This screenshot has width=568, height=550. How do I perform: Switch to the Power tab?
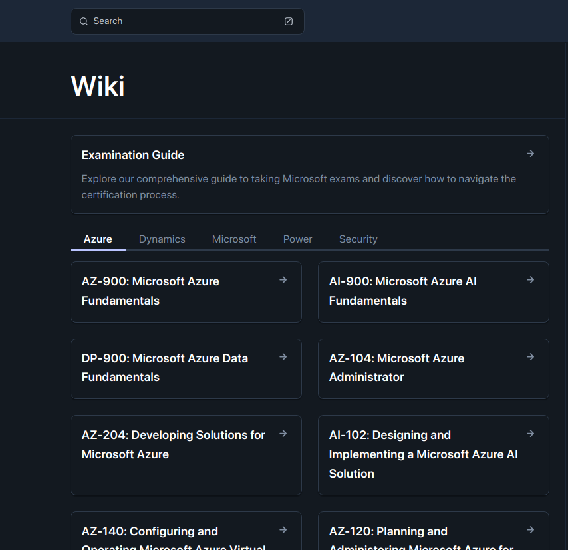pyautogui.click(x=297, y=239)
